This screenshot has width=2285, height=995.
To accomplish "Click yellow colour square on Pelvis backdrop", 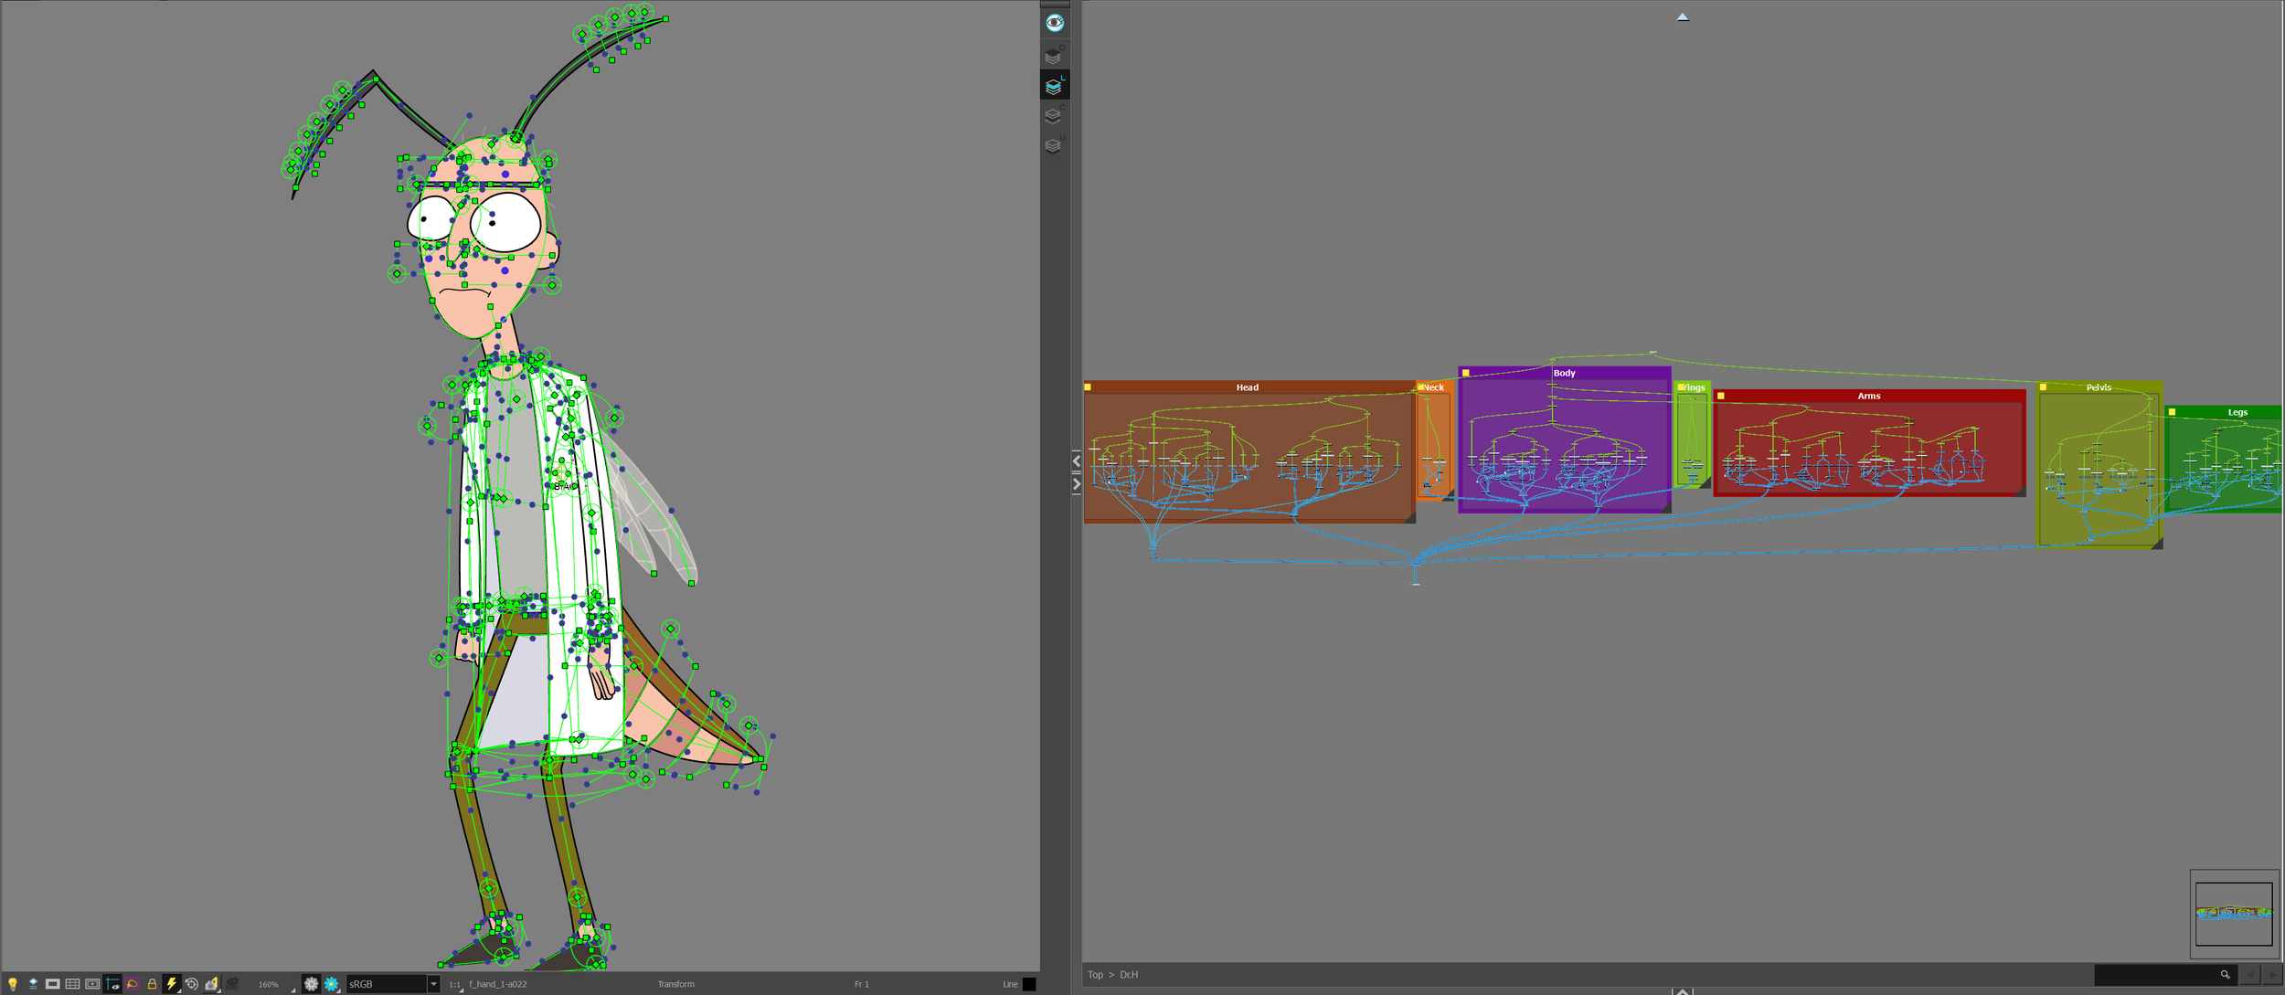I will (x=2043, y=387).
